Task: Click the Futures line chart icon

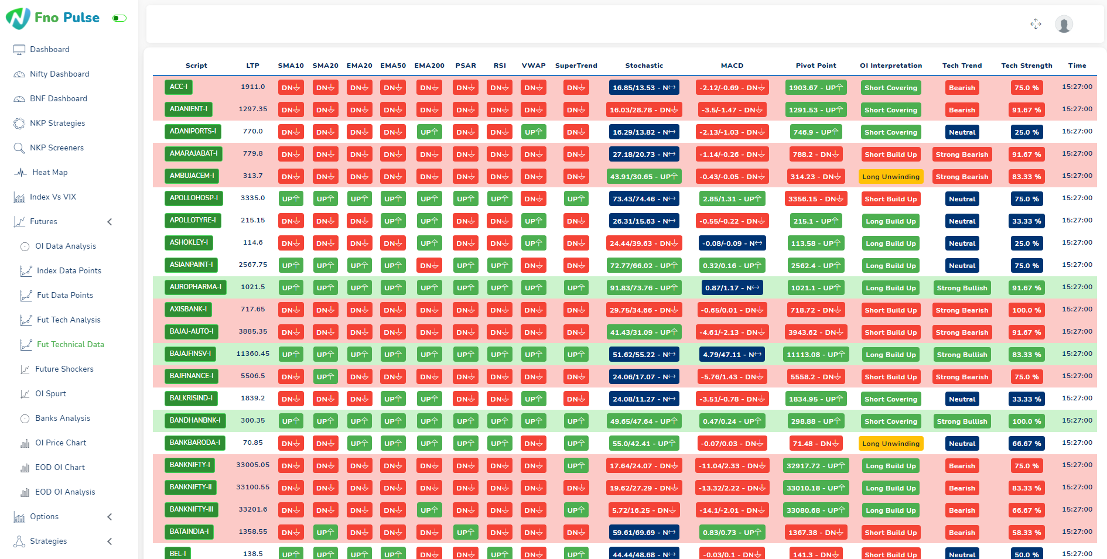Action: click(19, 222)
